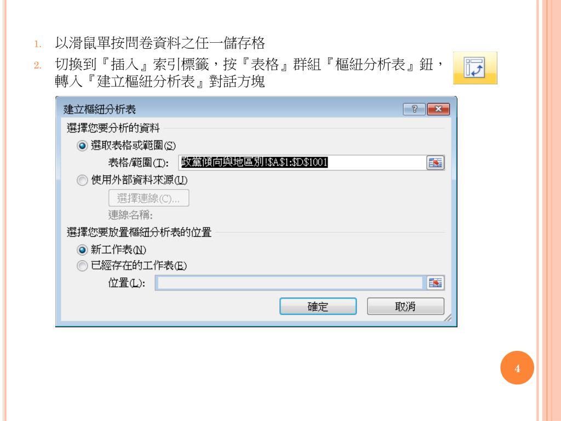Open dialog help question mark button
Viewport: 561px width, 421px height.
(x=414, y=109)
